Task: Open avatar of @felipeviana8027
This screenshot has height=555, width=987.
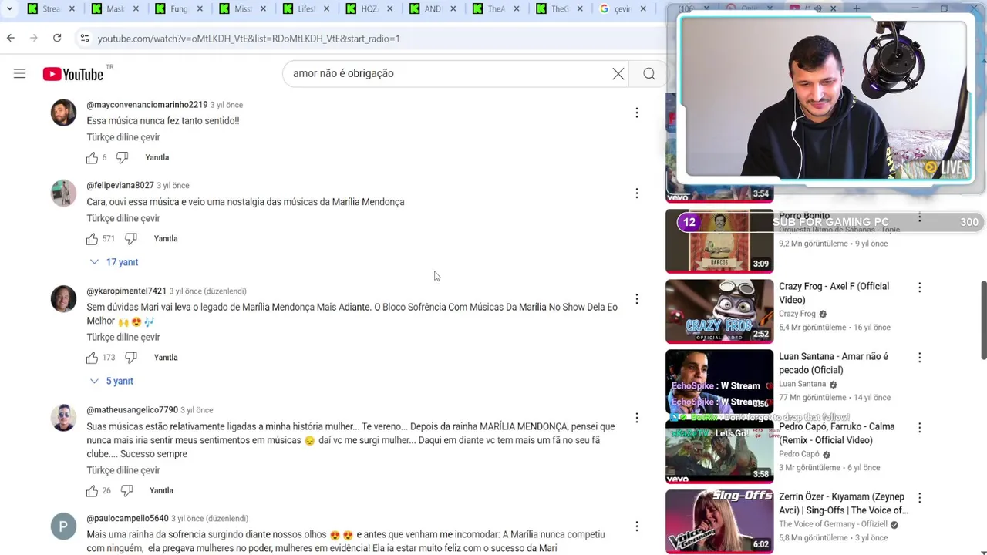Action: pyautogui.click(x=63, y=193)
